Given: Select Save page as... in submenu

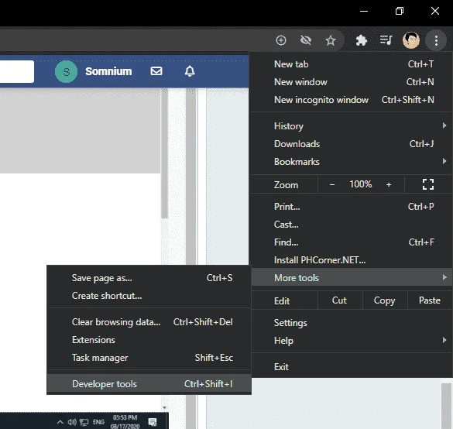Looking at the screenshot, I should (149, 278).
